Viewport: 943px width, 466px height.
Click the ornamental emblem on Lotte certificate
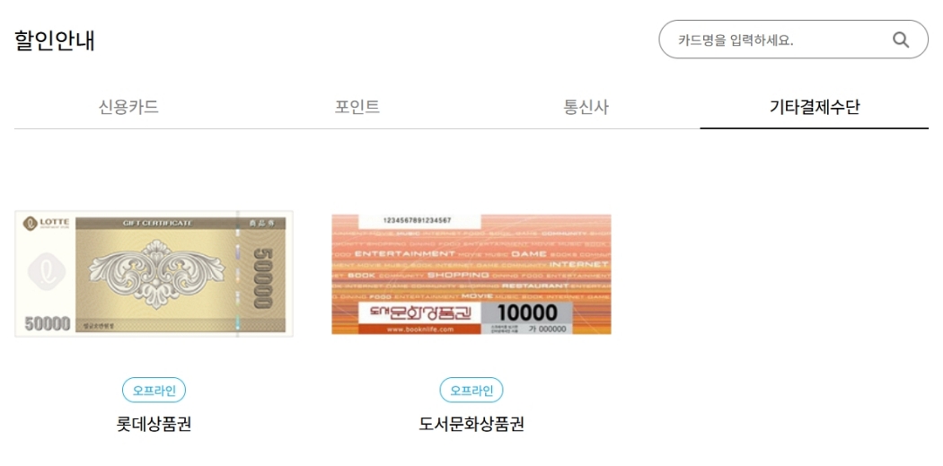(156, 274)
